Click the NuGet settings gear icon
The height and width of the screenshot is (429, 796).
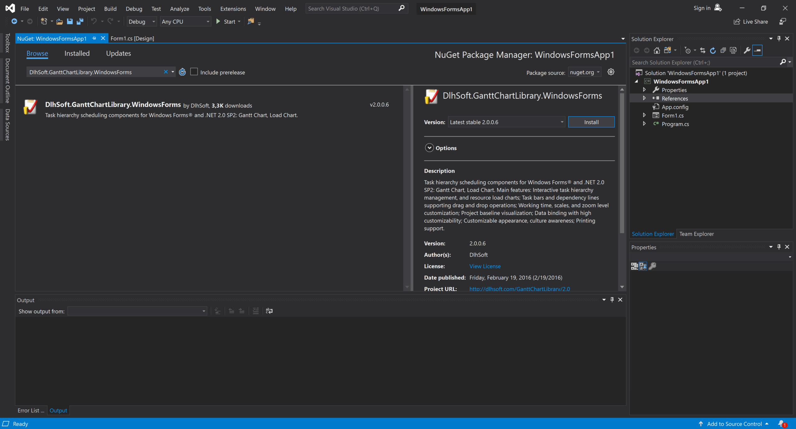tap(611, 72)
